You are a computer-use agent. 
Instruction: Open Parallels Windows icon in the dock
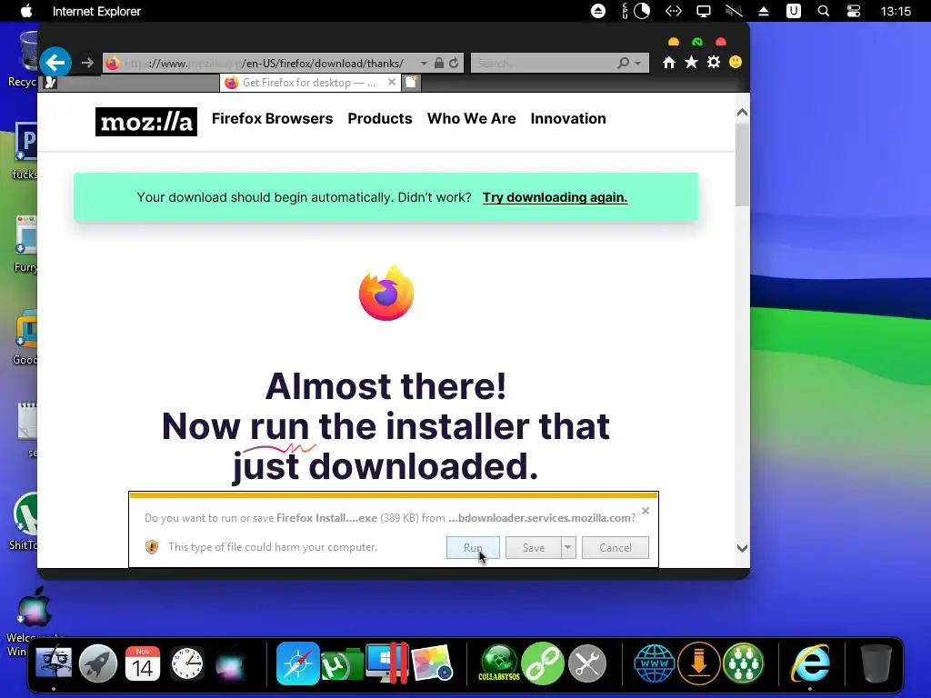(x=386, y=663)
